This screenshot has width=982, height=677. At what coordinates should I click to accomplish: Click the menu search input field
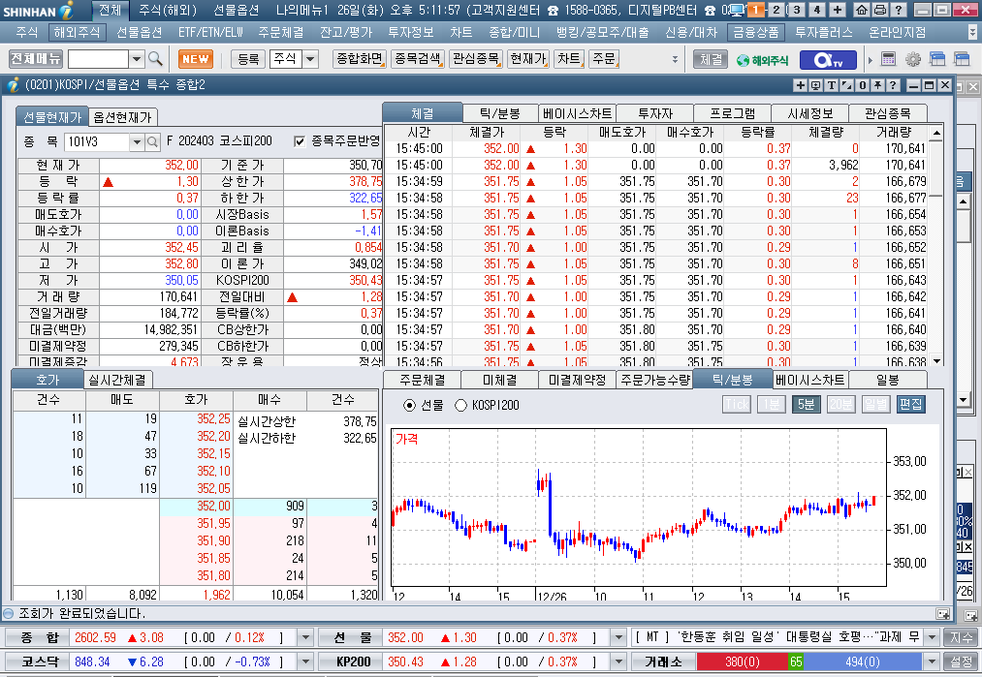pyautogui.click(x=98, y=59)
